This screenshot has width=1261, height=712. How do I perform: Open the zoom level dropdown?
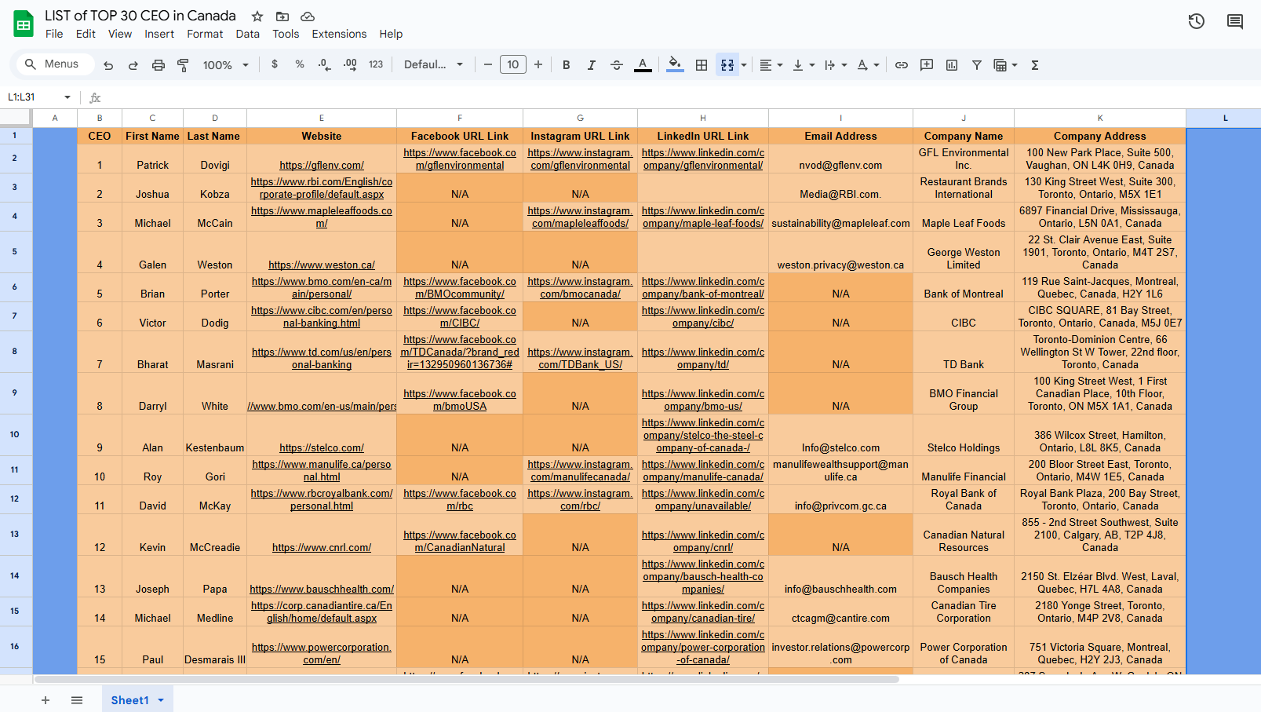[226, 65]
